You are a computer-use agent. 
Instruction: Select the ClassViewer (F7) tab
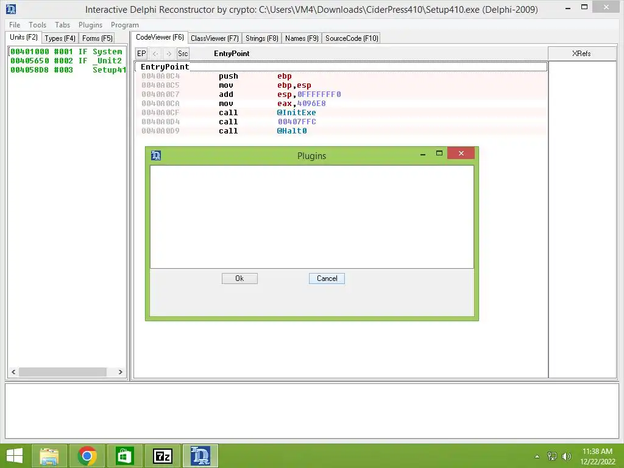(x=214, y=38)
